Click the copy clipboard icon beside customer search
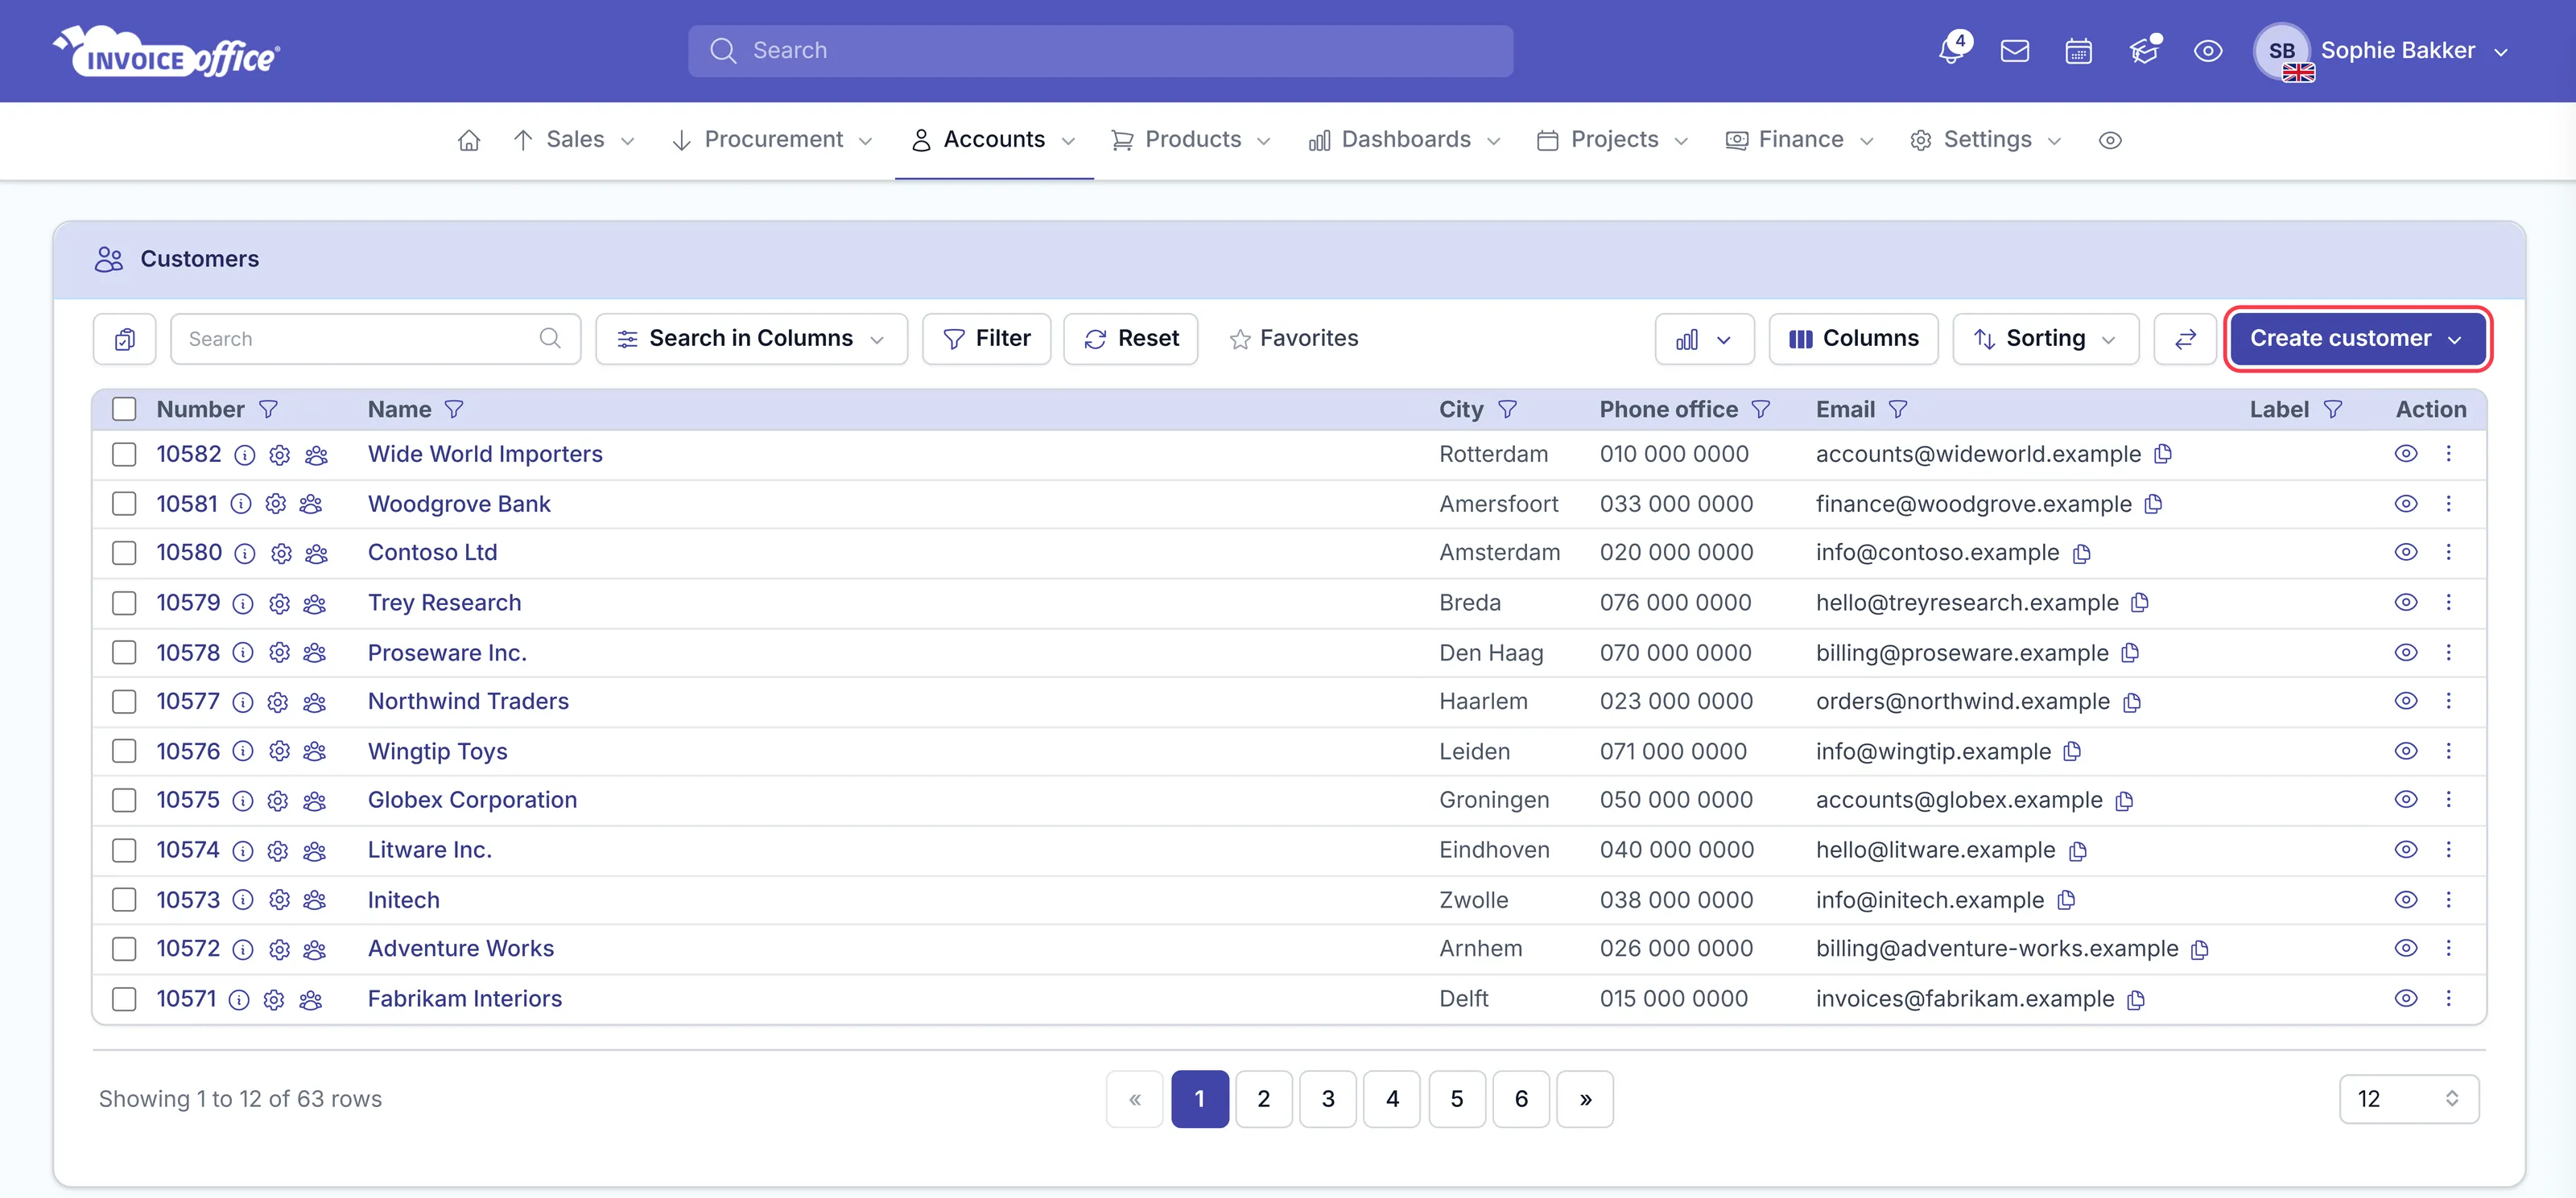 pos(125,339)
